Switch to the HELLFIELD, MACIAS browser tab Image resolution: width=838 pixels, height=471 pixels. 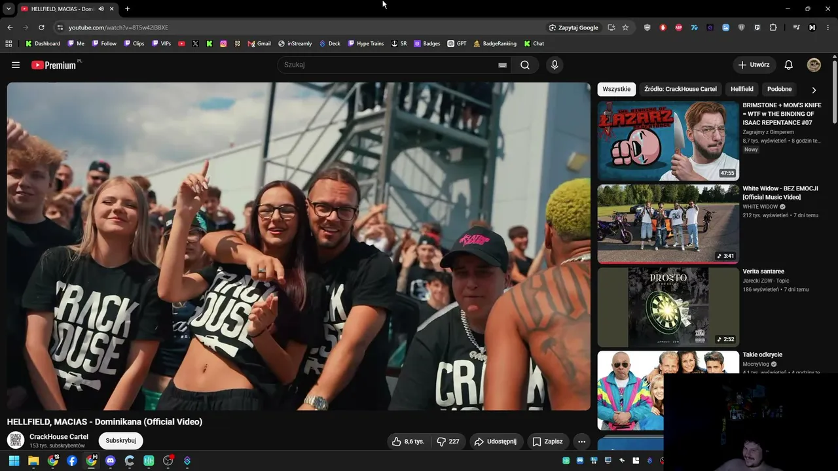(x=63, y=9)
